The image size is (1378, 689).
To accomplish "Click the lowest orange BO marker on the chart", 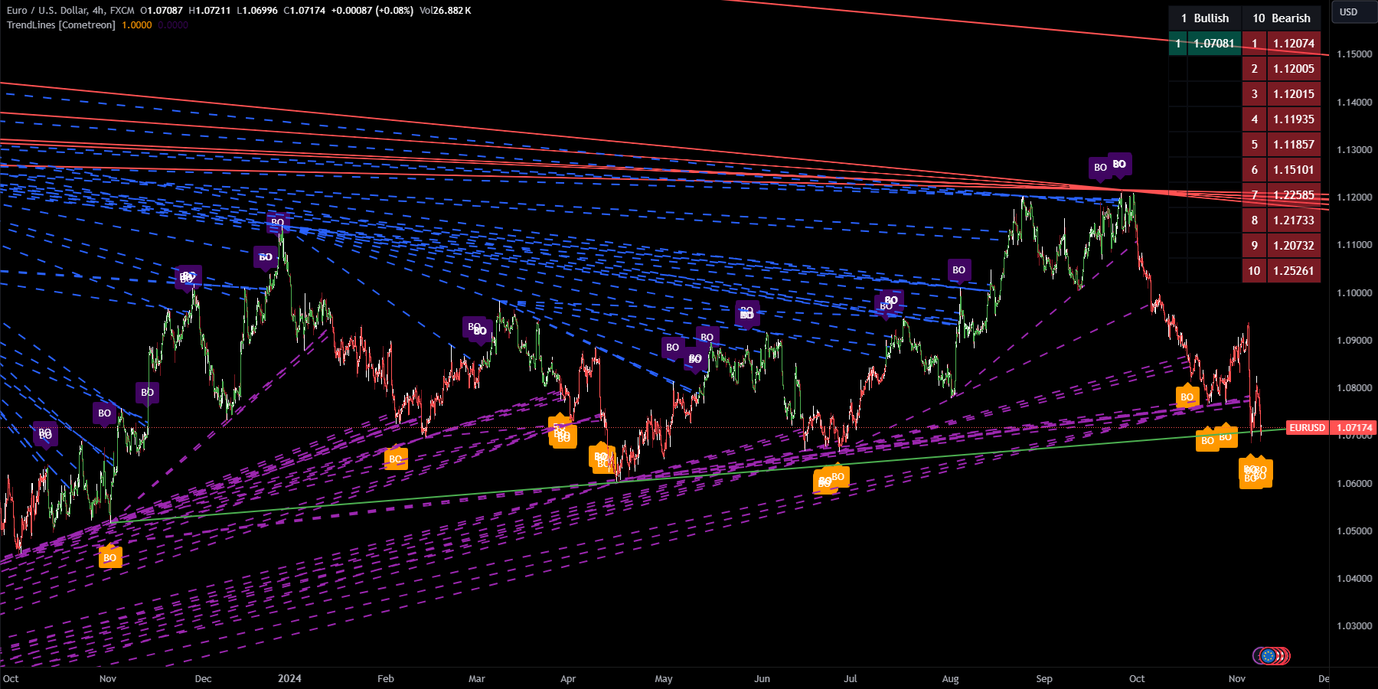I will 109,557.
